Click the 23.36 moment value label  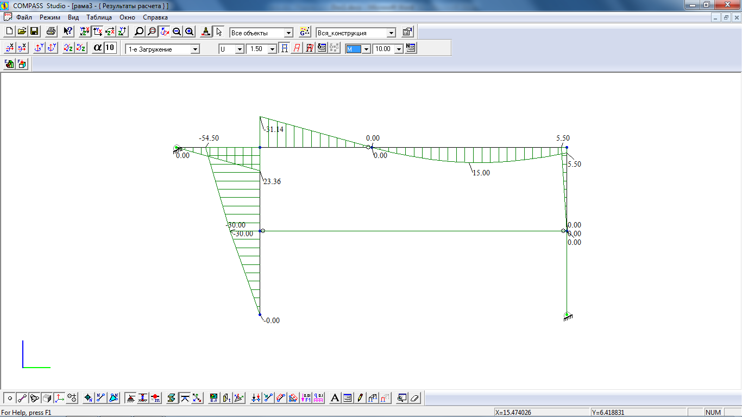pyautogui.click(x=272, y=181)
